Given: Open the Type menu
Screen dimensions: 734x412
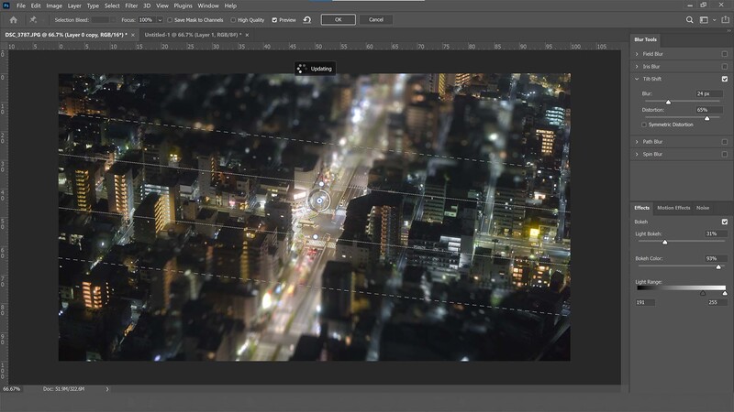Looking at the screenshot, I should coord(93,5).
